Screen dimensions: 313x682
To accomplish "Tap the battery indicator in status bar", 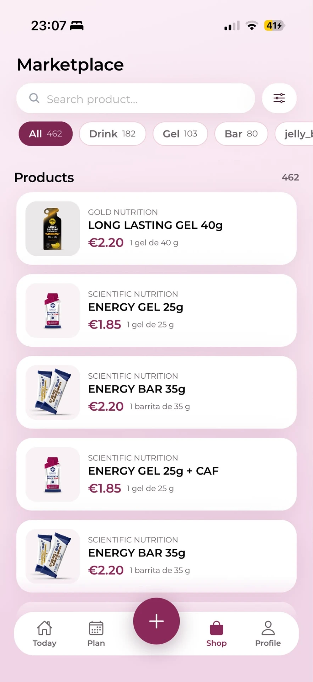I will pos(274,26).
